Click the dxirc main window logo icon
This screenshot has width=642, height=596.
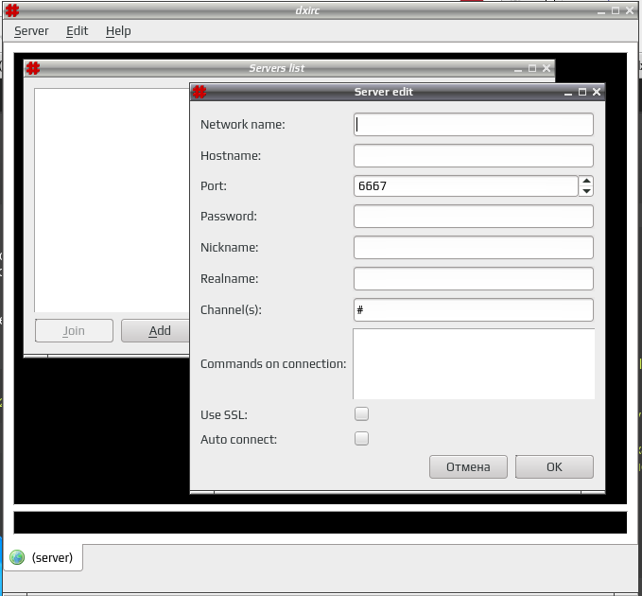12,10
